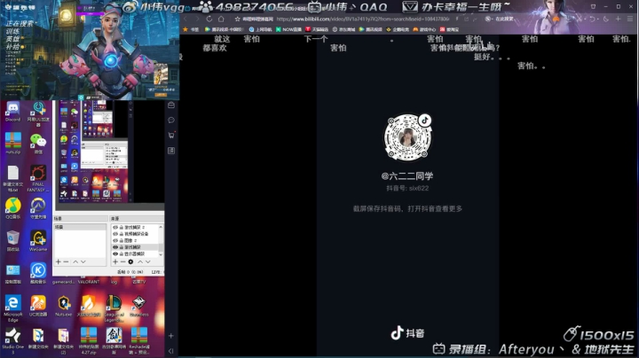Open the FINAL FANTASY desktop shortcut
The height and width of the screenshot is (358, 639).
point(38,179)
